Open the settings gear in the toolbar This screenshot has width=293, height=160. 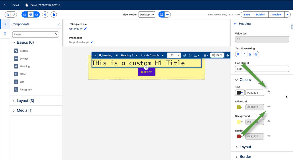pos(45,15)
